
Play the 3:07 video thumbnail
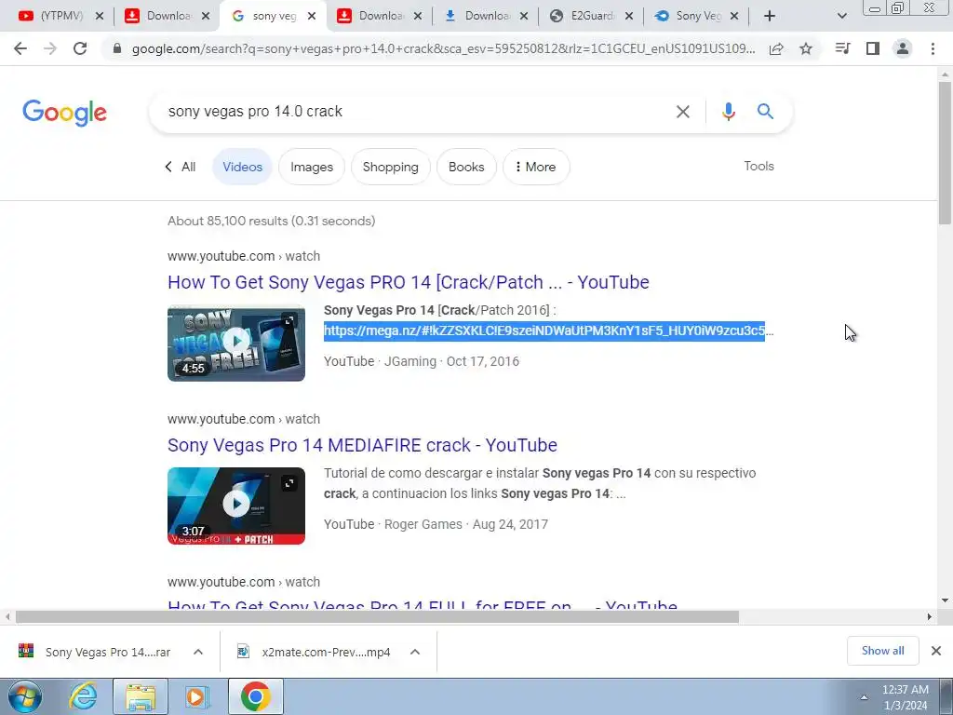pos(236,504)
